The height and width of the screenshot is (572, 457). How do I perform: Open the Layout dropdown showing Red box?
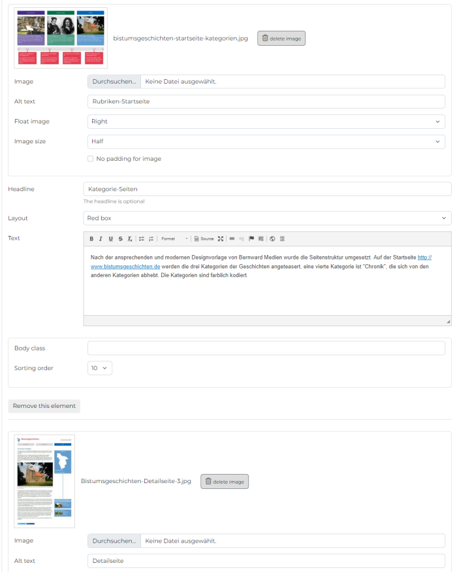[267, 218]
